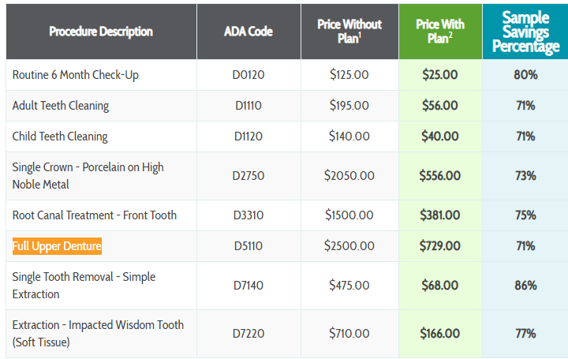
Task: Click ADA code D0120
Action: click(x=248, y=75)
